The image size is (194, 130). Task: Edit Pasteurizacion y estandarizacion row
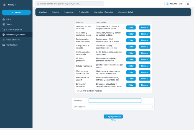131,40
